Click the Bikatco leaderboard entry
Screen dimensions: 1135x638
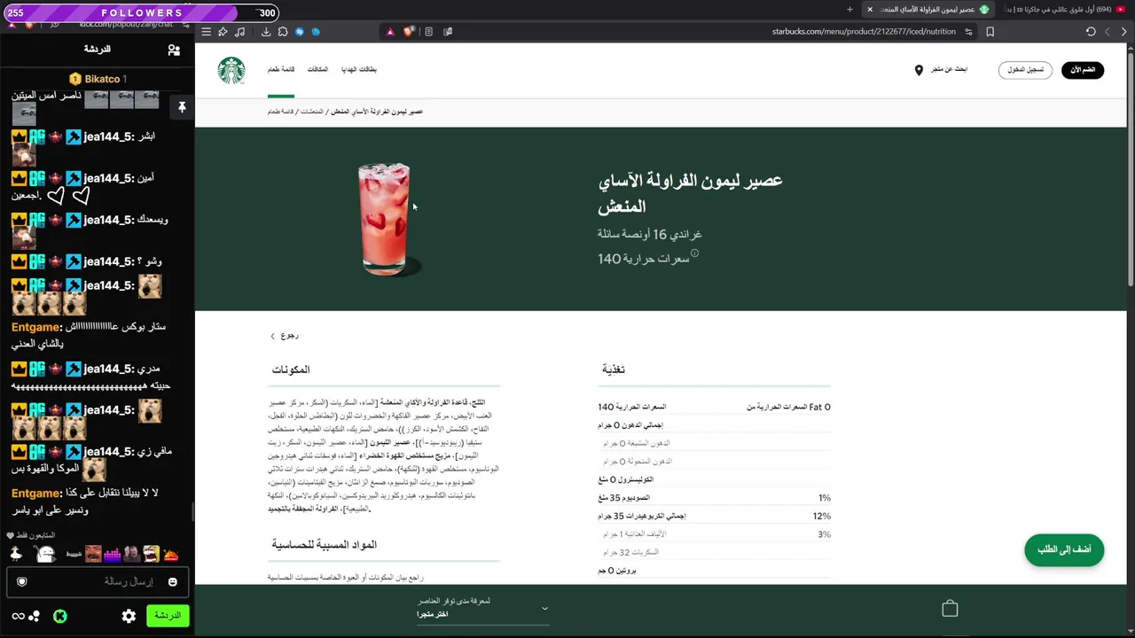[98, 79]
